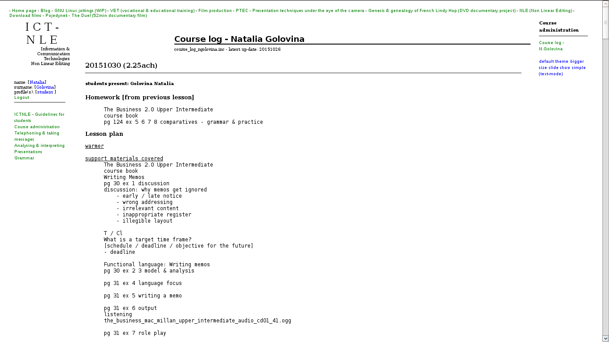
Task: Open the Home page link
Action: pos(24,11)
